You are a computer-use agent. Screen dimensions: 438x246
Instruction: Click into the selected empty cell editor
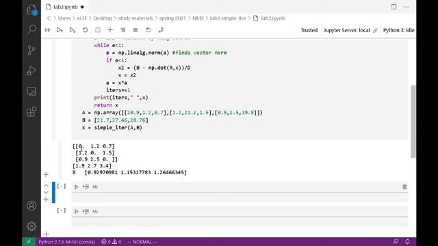click(240, 197)
